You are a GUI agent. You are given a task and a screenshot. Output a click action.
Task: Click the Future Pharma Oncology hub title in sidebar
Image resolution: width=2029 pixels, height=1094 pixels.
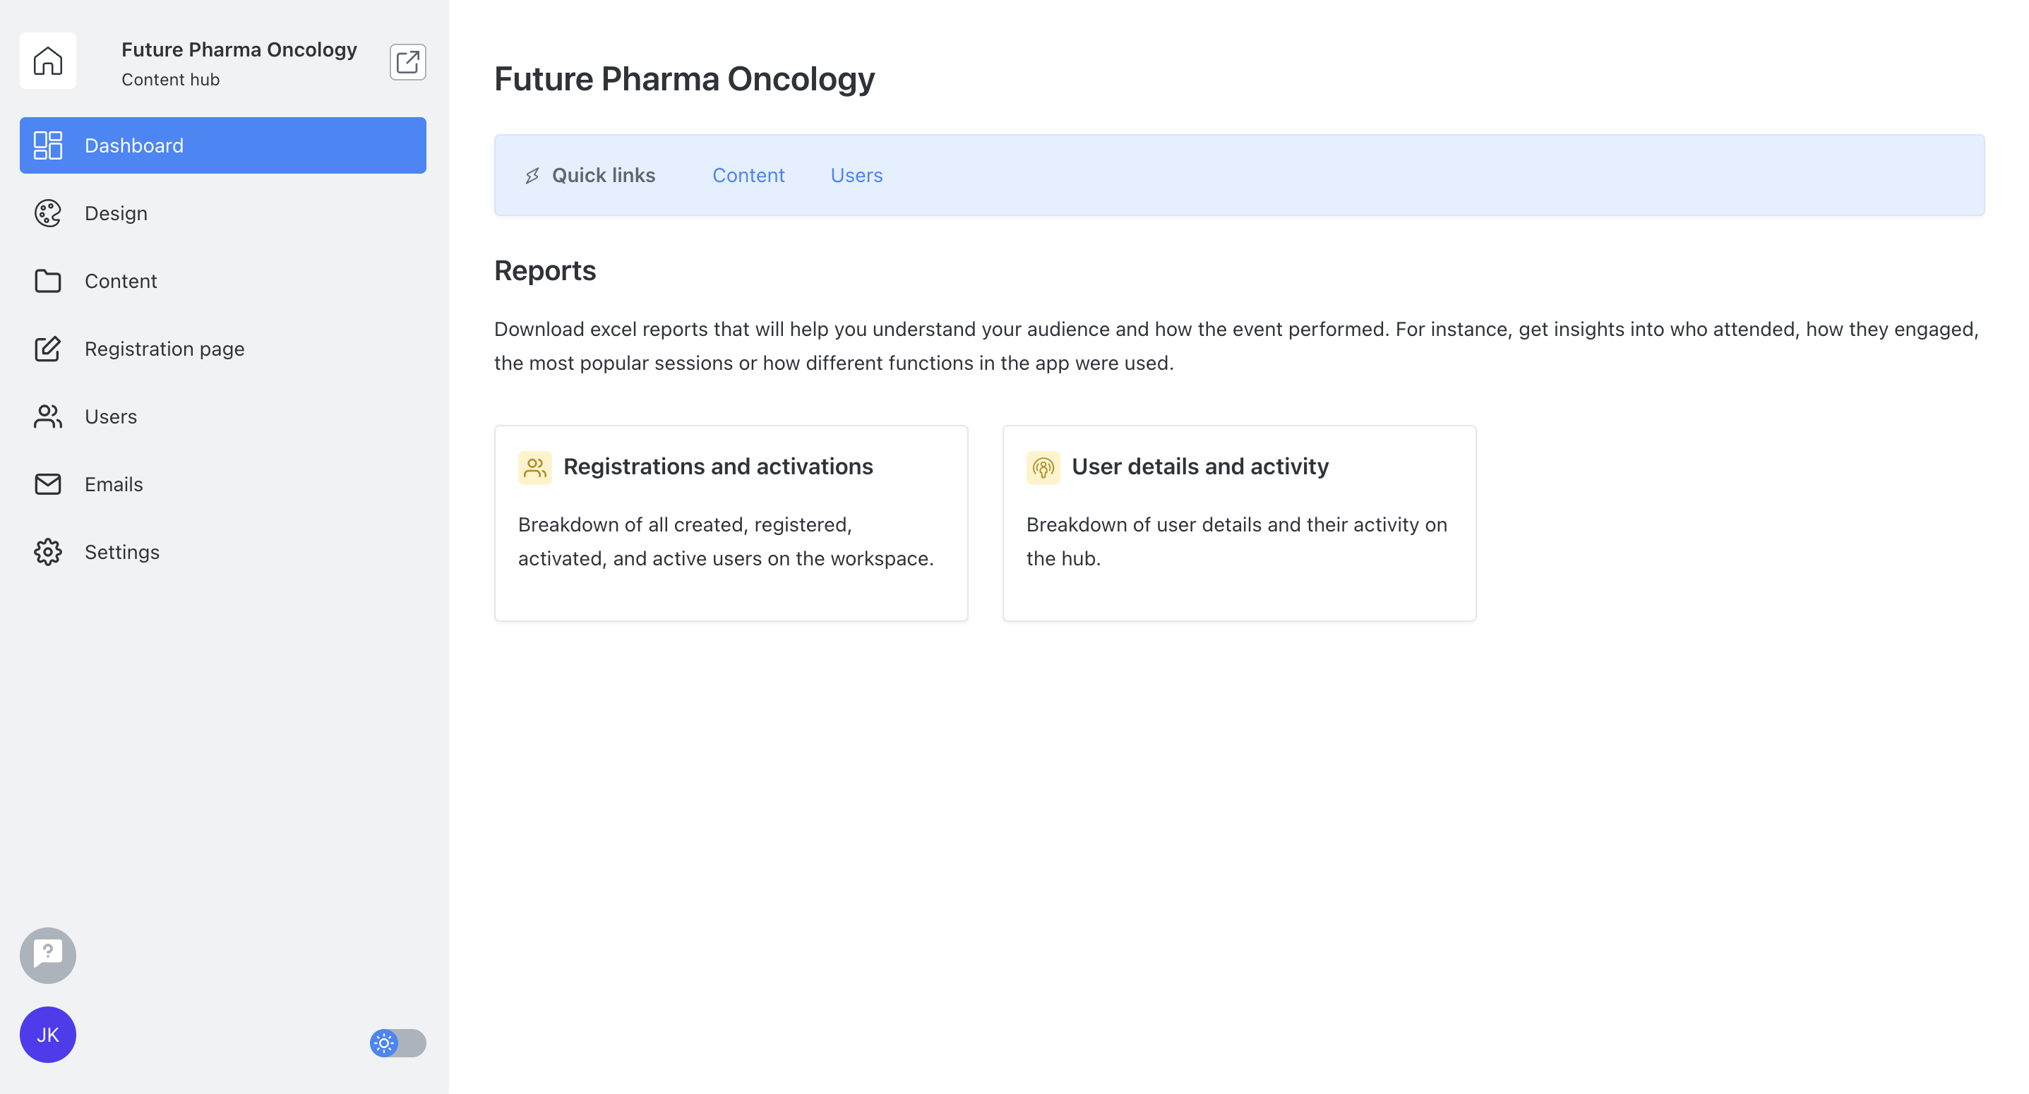click(239, 49)
